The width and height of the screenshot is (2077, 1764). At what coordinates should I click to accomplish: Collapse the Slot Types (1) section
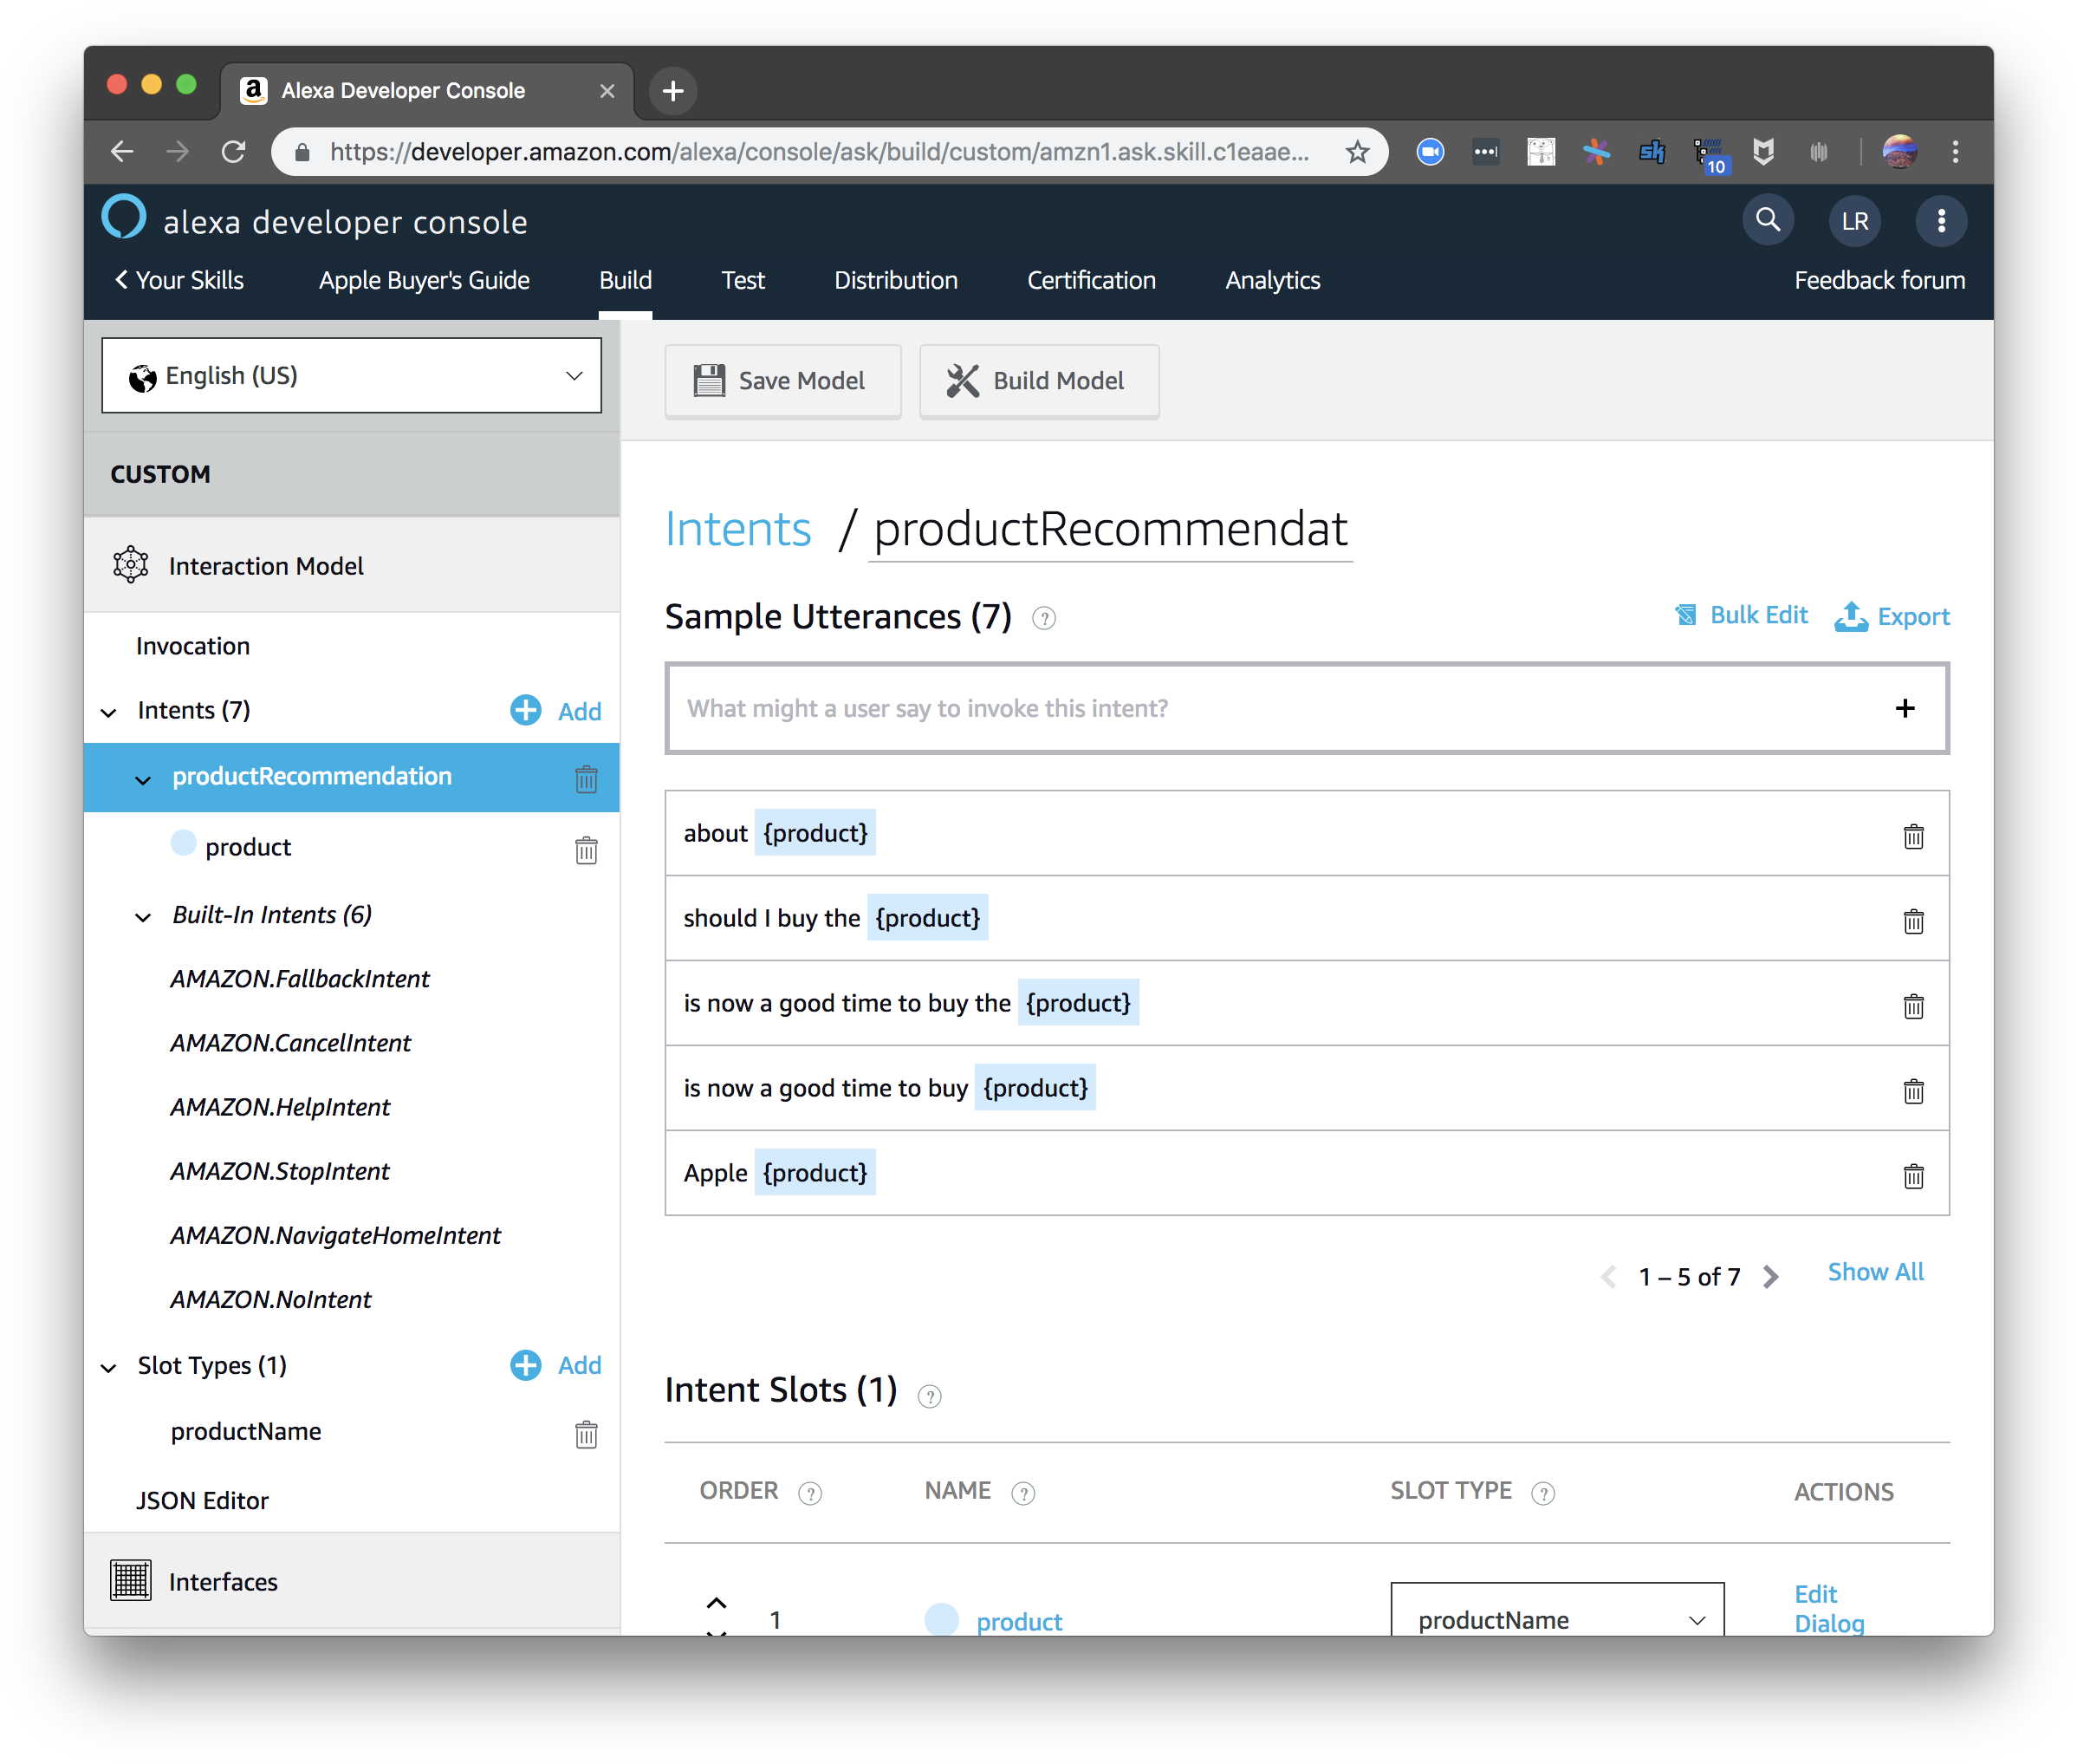[109, 1368]
